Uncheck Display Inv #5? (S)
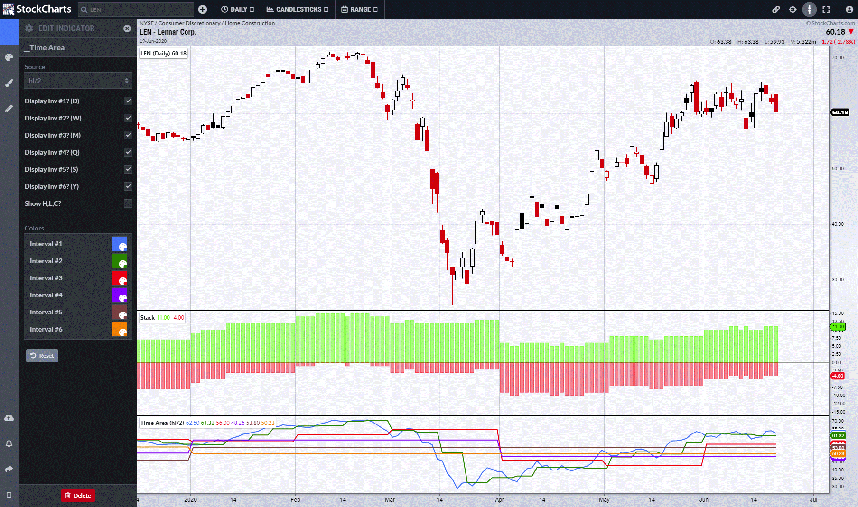858x507 pixels. pyautogui.click(x=128, y=169)
